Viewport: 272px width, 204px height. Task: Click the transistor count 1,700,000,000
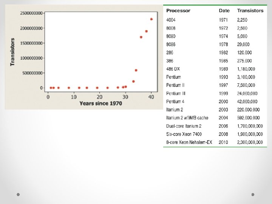[250, 126]
